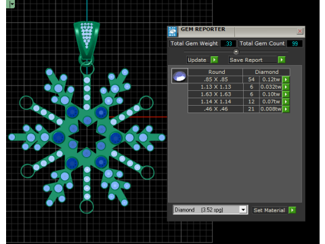Screen dimensions: 325x244
Task: Click the count cell showing 54
Action: point(251,79)
